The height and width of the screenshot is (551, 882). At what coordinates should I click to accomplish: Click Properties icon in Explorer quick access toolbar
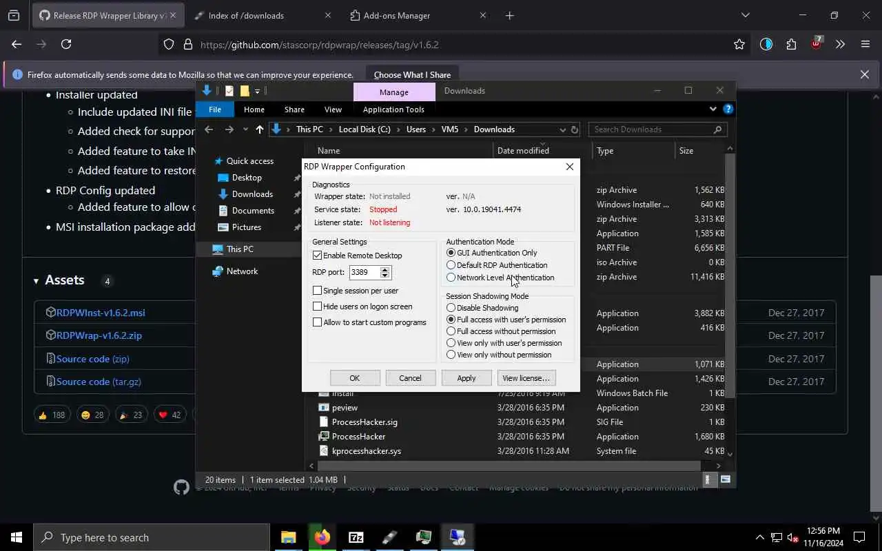(x=229, y=91)
